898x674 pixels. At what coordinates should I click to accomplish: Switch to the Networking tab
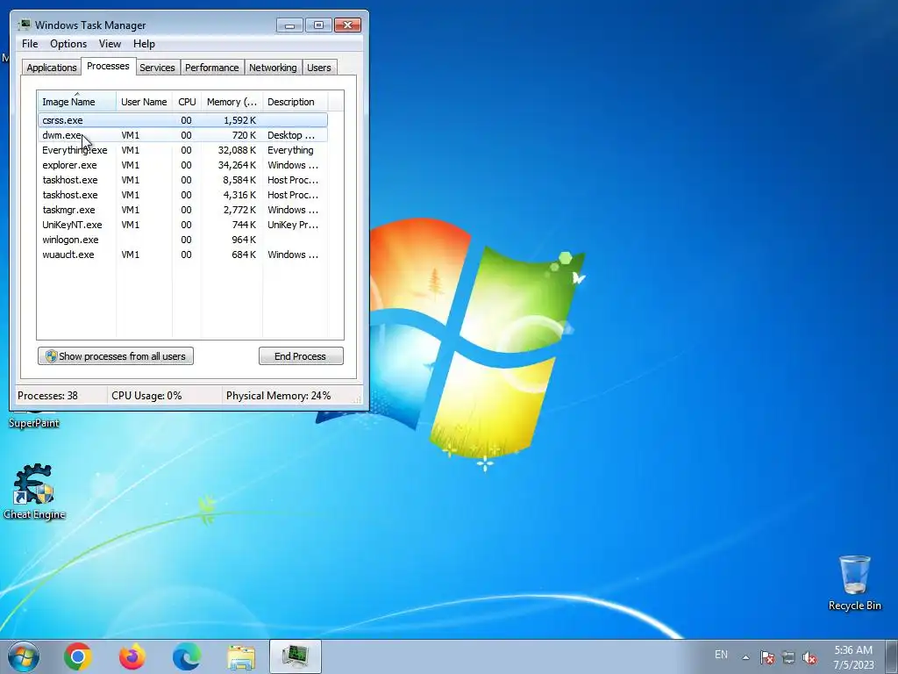[x=273, y=68]
